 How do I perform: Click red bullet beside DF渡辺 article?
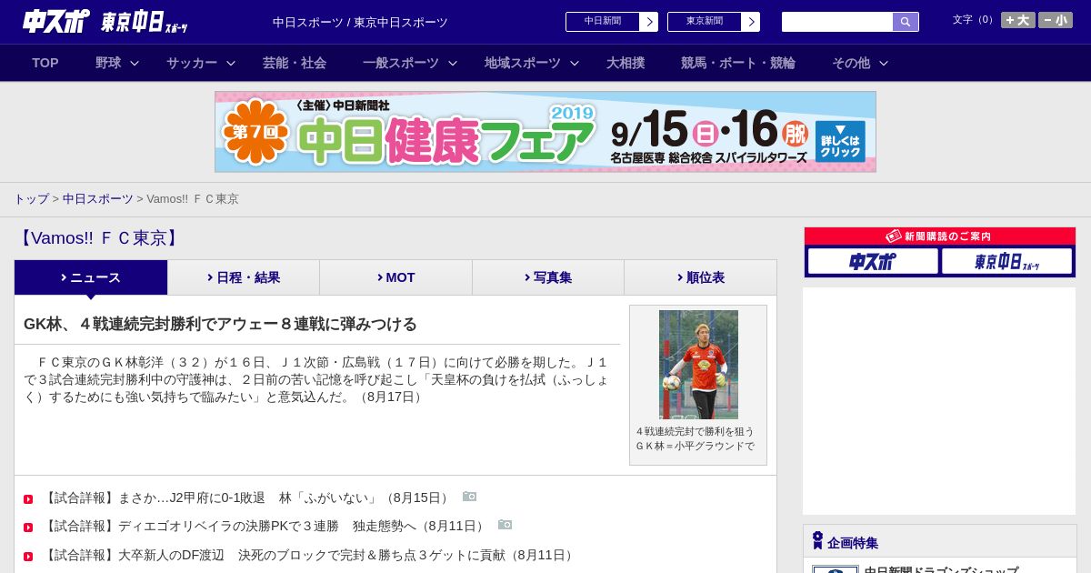[28, 557]
